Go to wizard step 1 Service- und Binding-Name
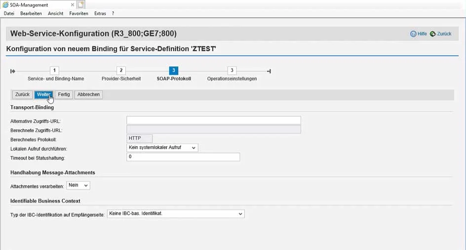 (55, 71)
